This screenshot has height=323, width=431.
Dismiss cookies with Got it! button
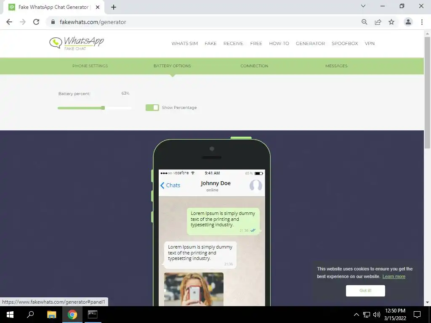point(365,291)
